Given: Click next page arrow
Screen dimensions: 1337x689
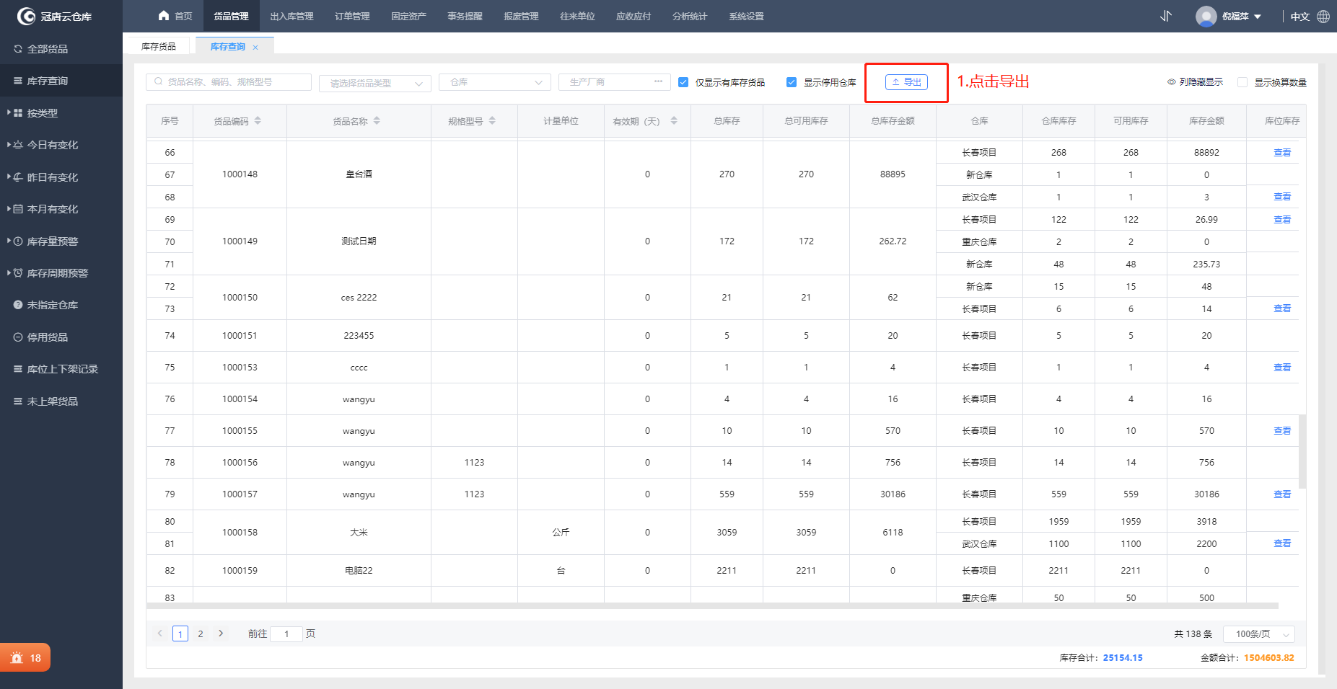Looking at the screenshot, I should pyautogui.click(x=221, y=634).
